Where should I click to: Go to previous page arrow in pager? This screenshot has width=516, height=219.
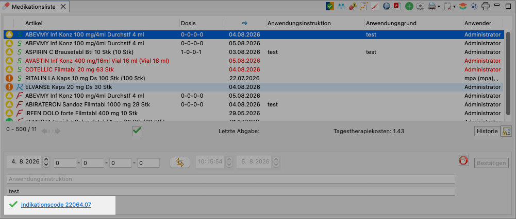point(45,131)
